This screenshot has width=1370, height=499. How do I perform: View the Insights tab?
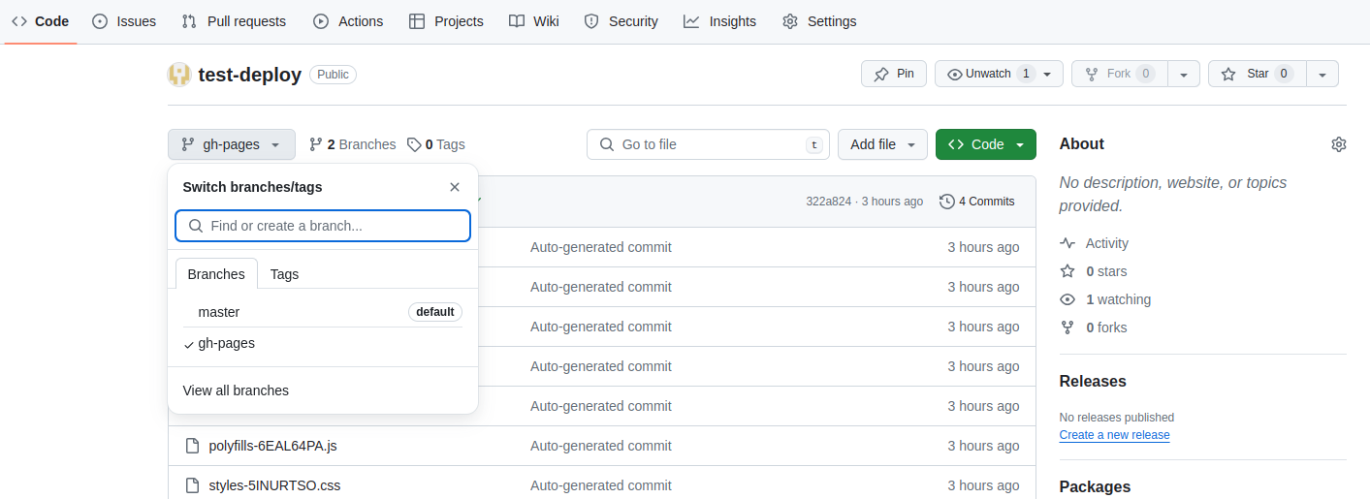point(719,21)
